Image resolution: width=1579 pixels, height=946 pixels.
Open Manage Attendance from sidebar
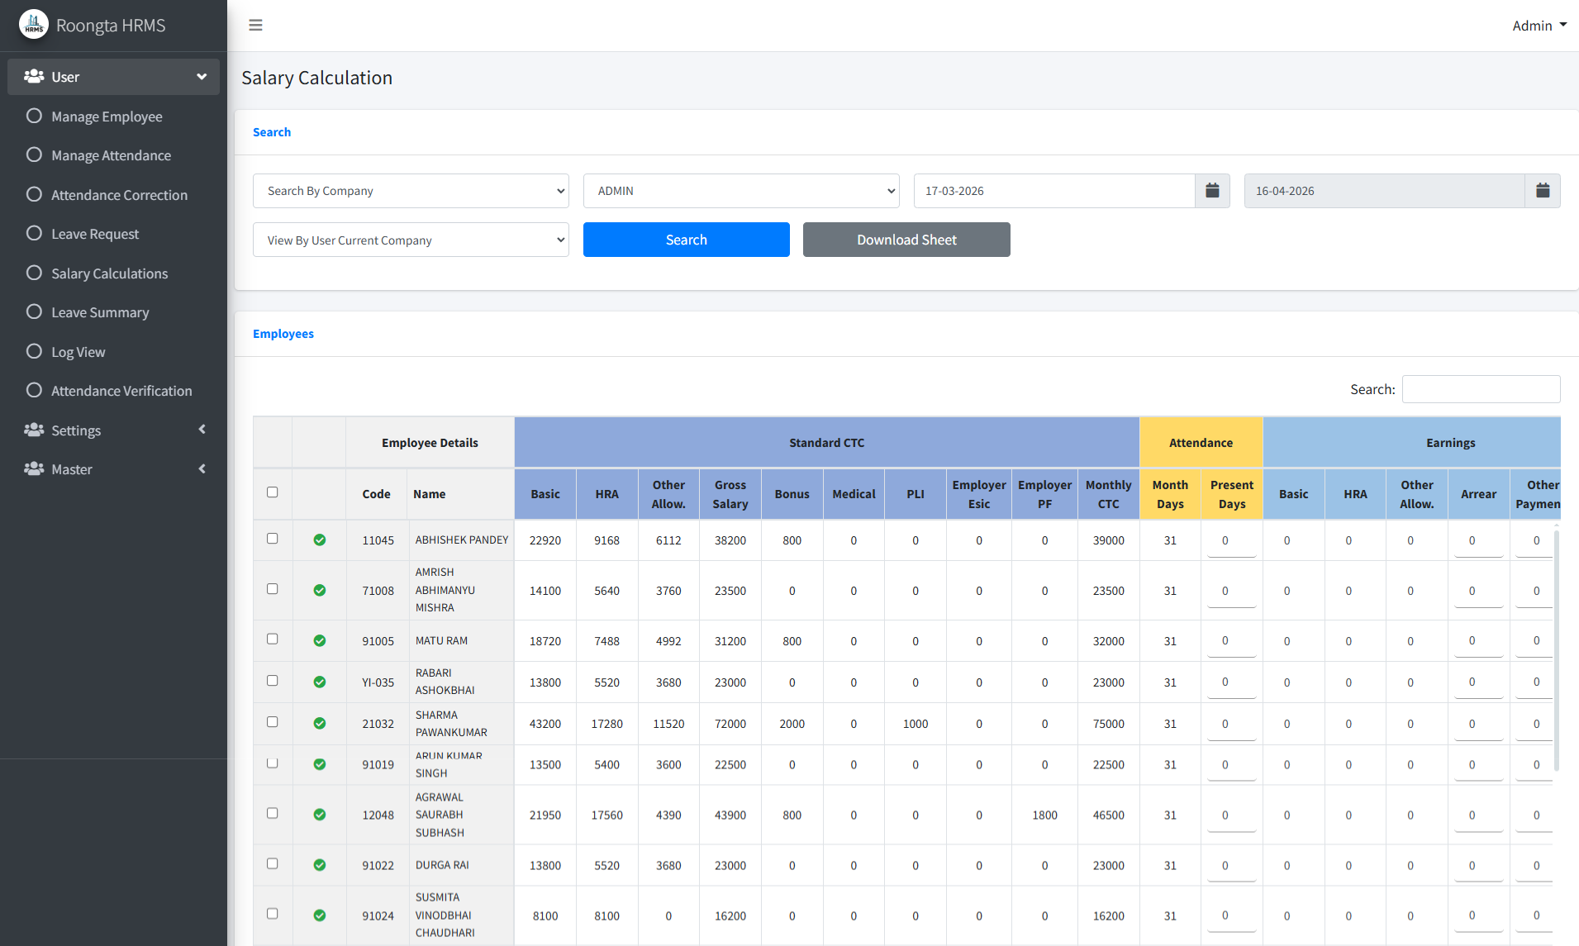pyautogui.click(x=111, y=155)
